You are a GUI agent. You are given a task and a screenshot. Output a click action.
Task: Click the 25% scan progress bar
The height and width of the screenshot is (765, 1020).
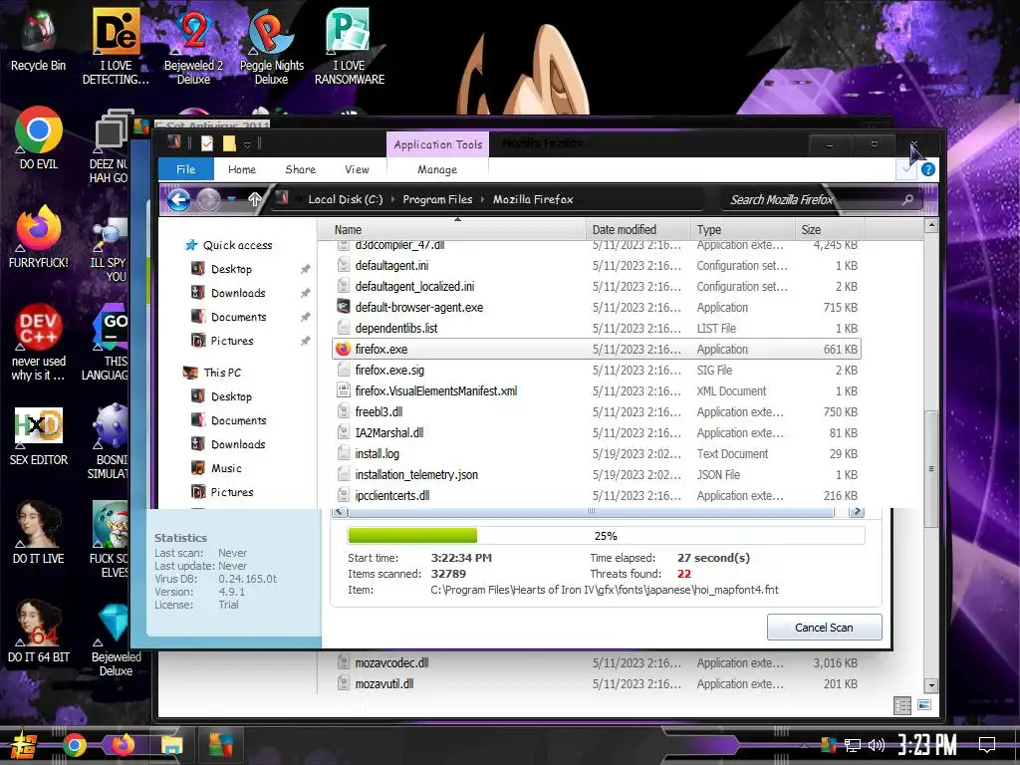coord(606,535)
